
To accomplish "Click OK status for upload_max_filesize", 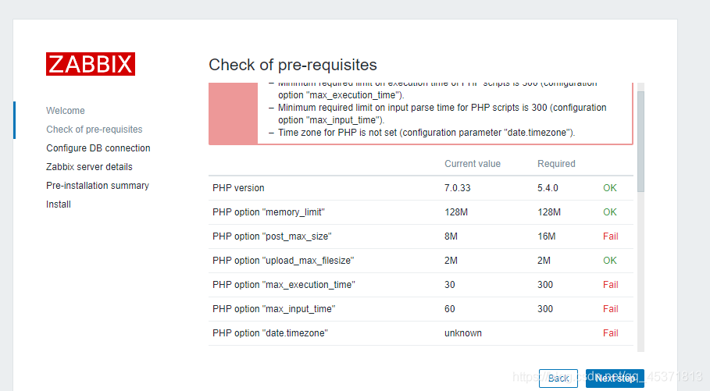I will coord(609,261).
